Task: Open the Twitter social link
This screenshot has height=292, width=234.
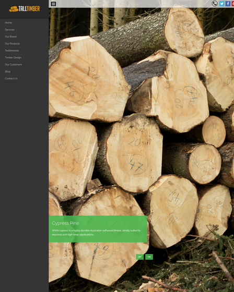Action: coord(221,4)
